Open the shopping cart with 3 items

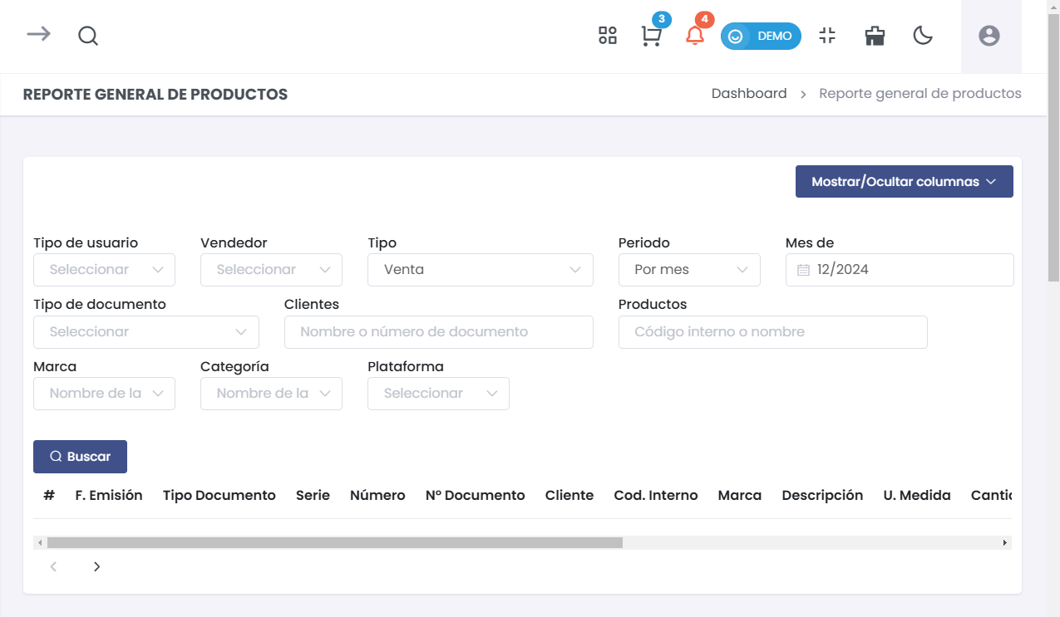pyautogui.click(x=651, y=36)
